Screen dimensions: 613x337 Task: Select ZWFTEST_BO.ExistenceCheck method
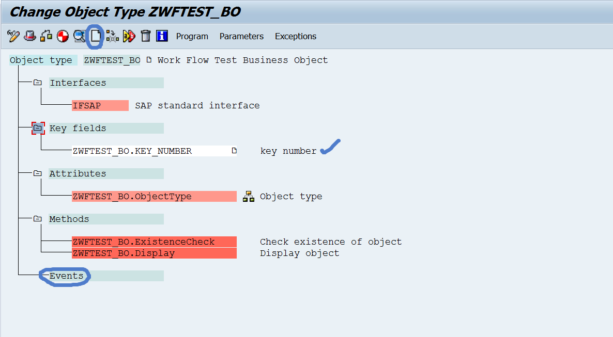(x=155, y=242)
